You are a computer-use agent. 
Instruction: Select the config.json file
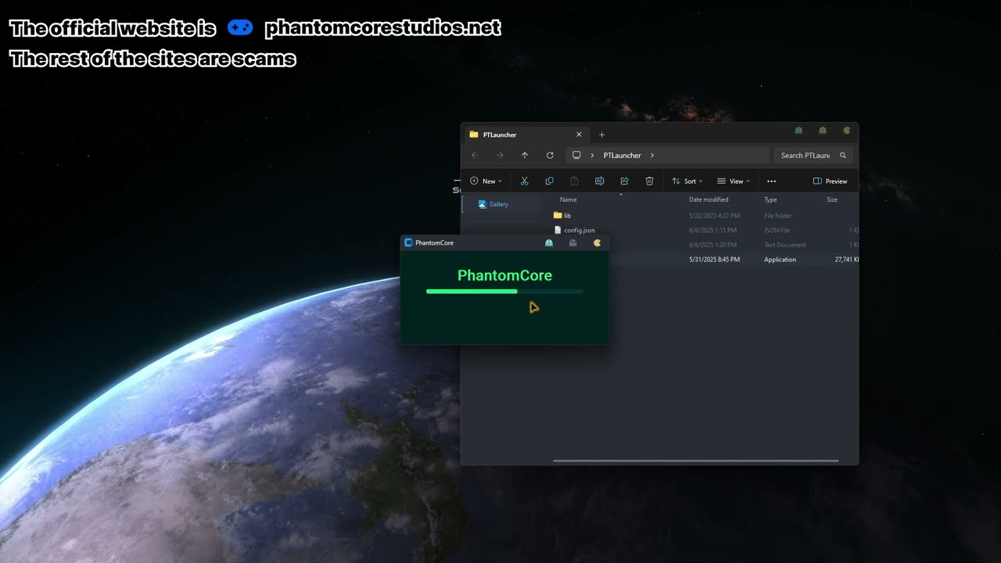point(579,231)
